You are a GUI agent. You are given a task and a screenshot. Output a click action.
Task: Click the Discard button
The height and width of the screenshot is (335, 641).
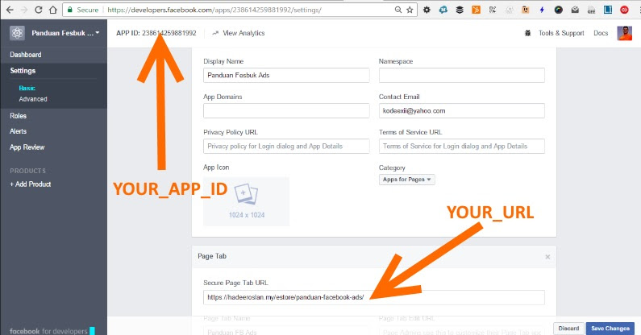pyautogui.click(x=568, y=329)
